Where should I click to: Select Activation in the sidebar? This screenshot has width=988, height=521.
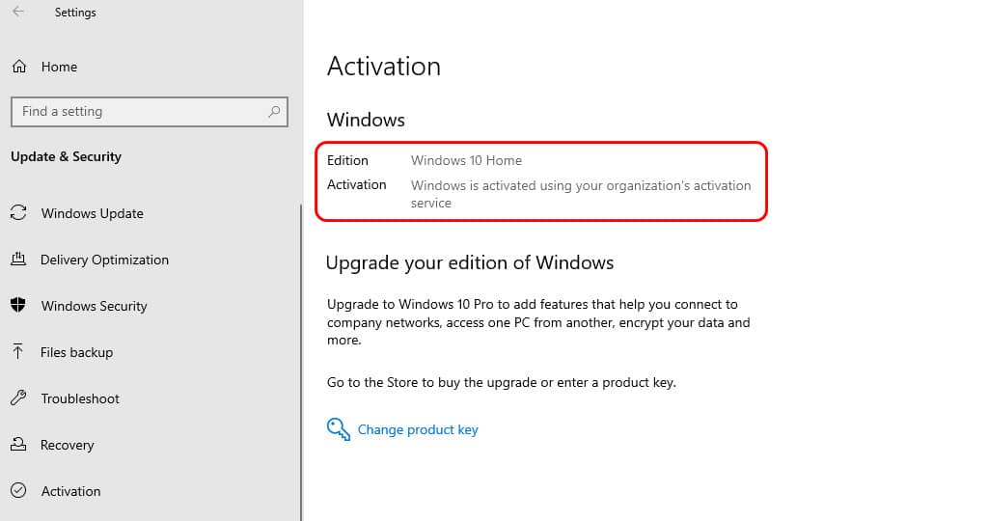tap(70, 491)
